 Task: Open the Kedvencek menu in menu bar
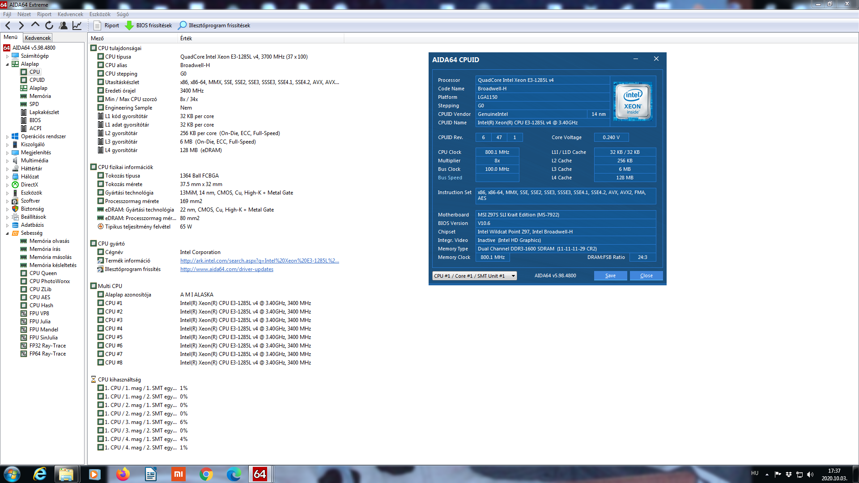click(70, 14)
